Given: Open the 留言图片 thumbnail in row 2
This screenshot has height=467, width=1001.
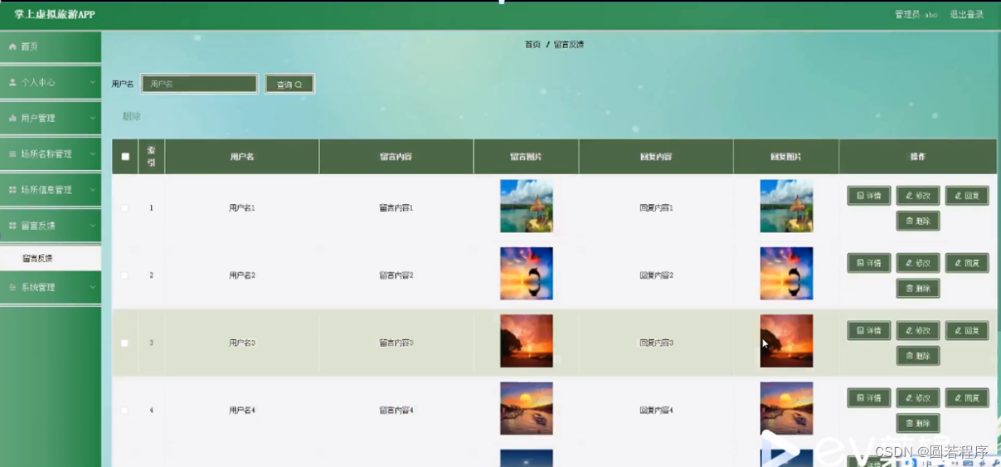Looking at the screenshot, I should [527, 274].
